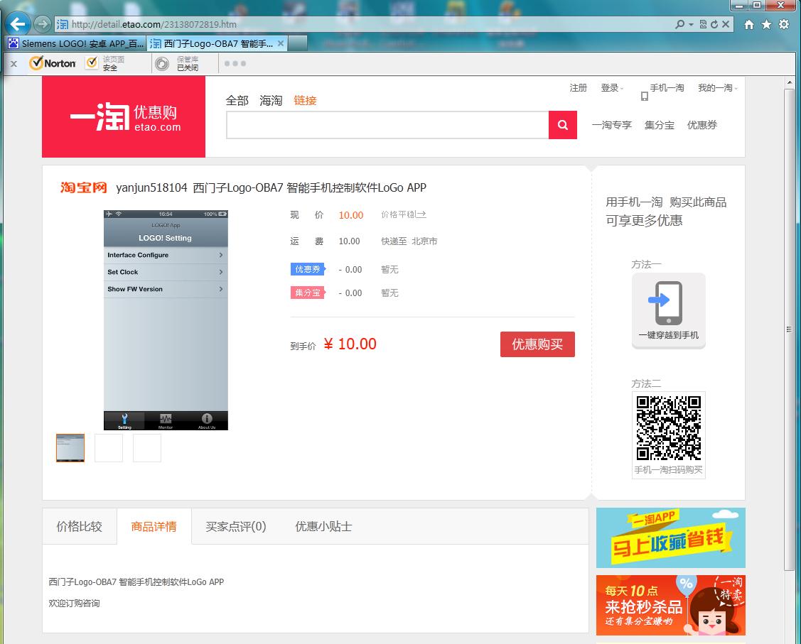
Task: Click the 每天10点来抢秒杀品 banner
Action: (x=671, y=605)
